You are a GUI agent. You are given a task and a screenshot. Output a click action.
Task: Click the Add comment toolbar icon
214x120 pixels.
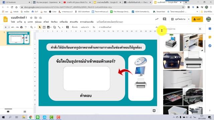pyautogui.click(x=68, y=27)
